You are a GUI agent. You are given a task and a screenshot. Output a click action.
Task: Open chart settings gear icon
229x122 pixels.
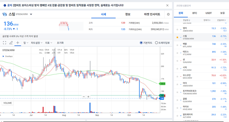tap(168, 14)
